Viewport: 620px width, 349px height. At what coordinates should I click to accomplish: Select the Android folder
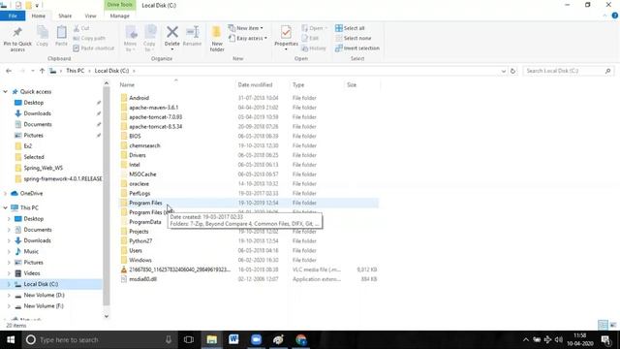pyautogui.click(x=139, y=98)
